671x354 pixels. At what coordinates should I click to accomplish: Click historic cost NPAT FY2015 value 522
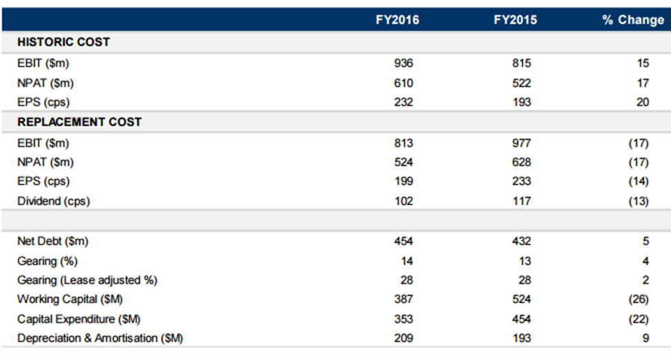point(522,83)
